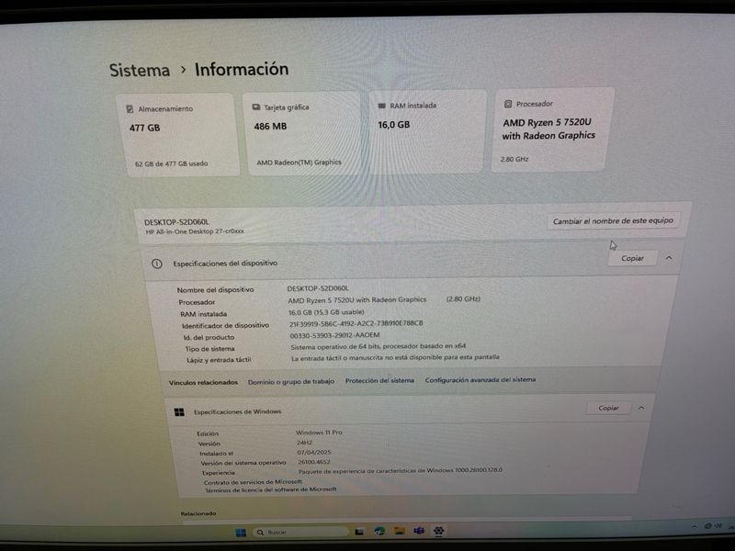The height and width of the screenshot is (551, 735).
Task: Click the 'AMD Radeon(TM) Graphics' text
Action: coord(300,163)
